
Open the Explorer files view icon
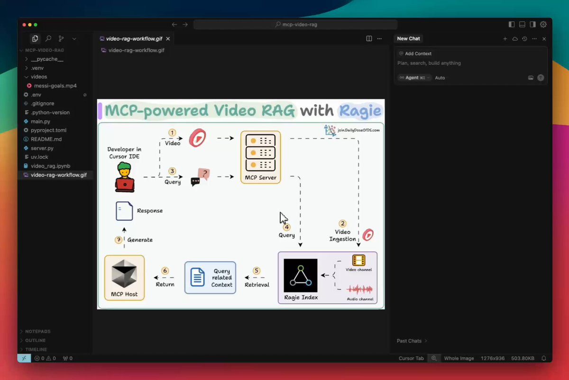click(35, 39)
